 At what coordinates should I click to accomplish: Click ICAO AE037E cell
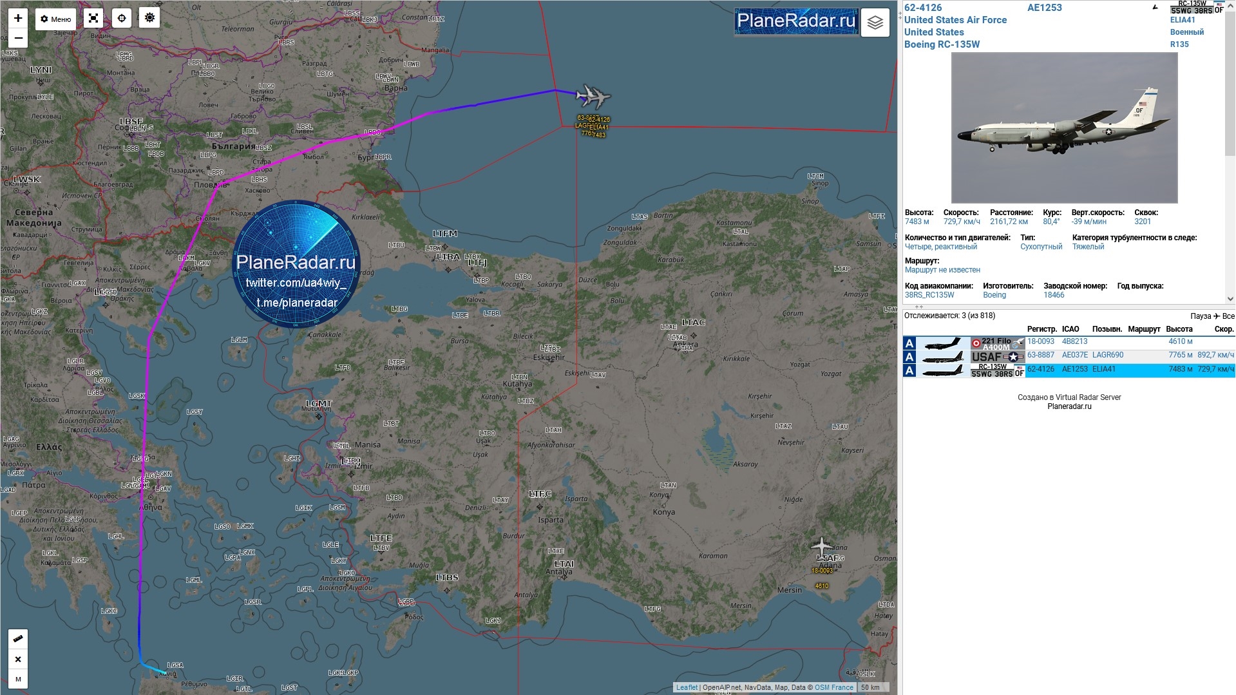[x=1074, y=355]
